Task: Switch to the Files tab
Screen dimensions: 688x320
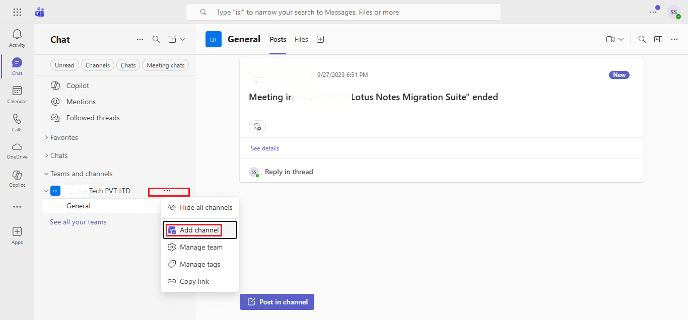Action: (x=301, y=39)
